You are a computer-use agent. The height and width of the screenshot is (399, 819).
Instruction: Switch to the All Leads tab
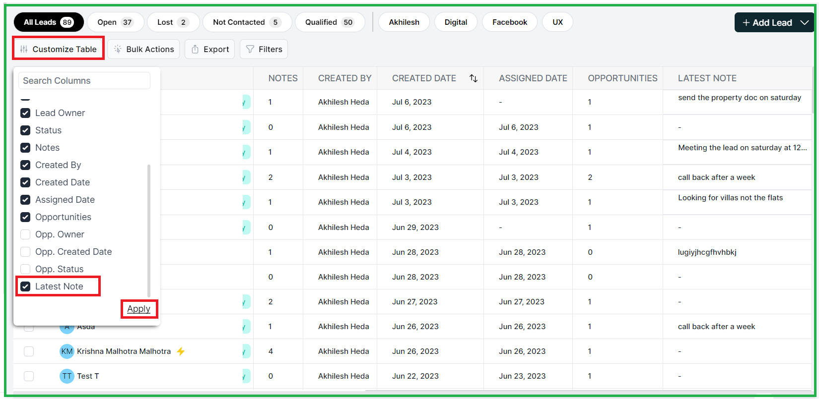49,22
